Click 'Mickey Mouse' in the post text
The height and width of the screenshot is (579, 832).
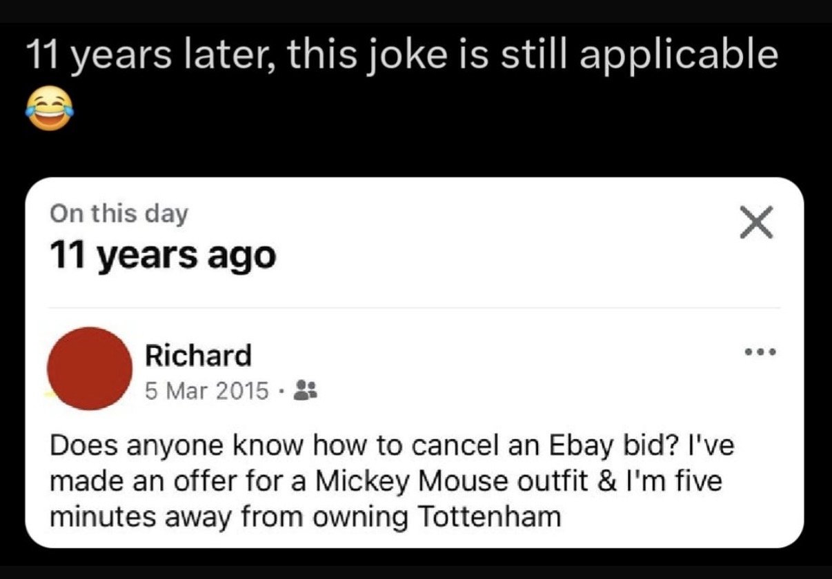tap(389, 481)
